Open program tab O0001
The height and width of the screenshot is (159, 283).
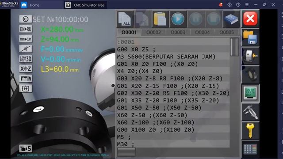point(129,32)
